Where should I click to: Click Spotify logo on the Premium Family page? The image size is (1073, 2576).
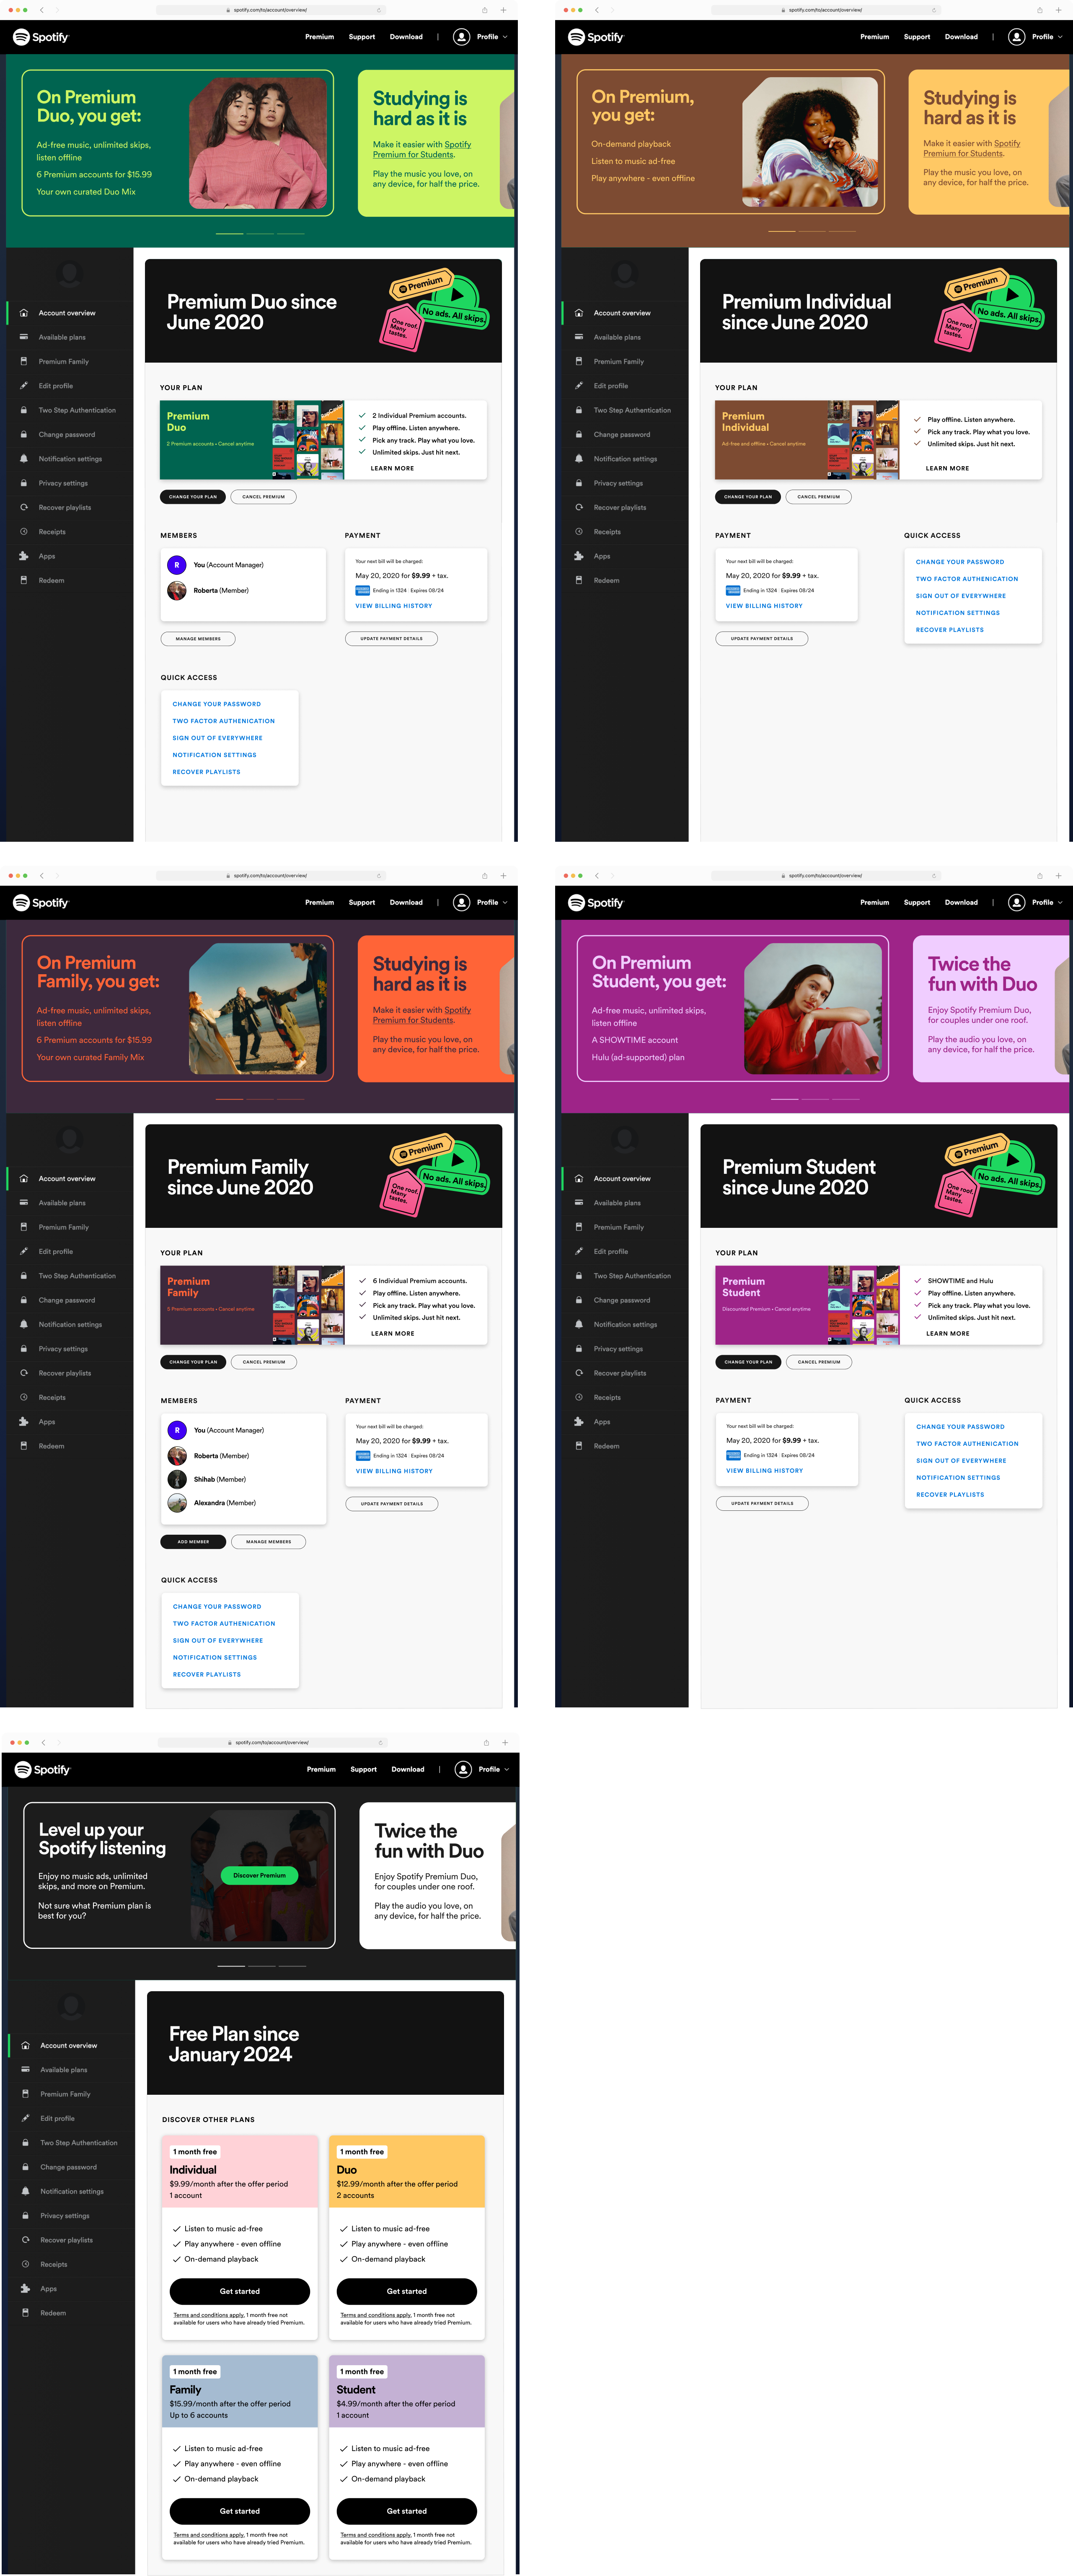point(41,902)
